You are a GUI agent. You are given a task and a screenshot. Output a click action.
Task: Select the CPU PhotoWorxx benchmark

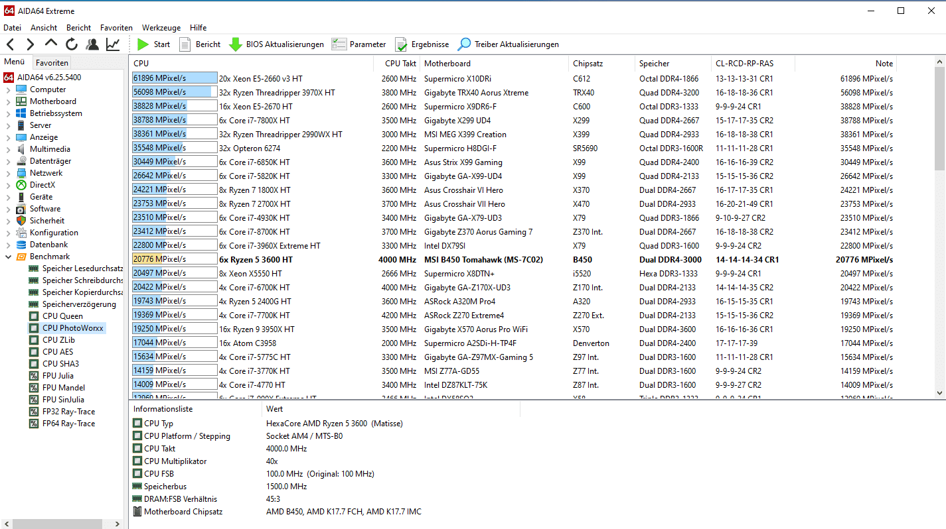tap(73, 328)
